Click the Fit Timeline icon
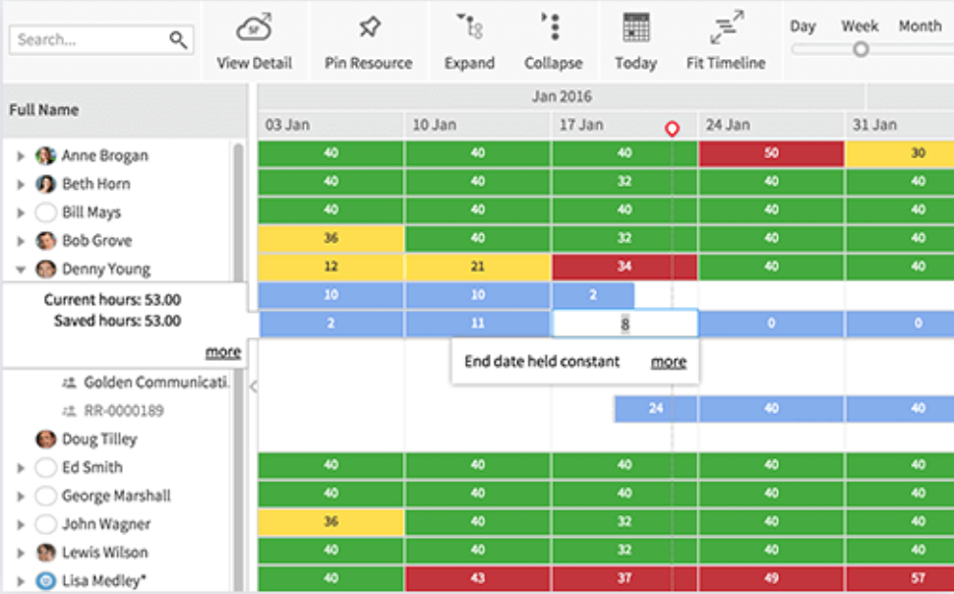This screenshot has width=954, height=594. pos(726,27)
